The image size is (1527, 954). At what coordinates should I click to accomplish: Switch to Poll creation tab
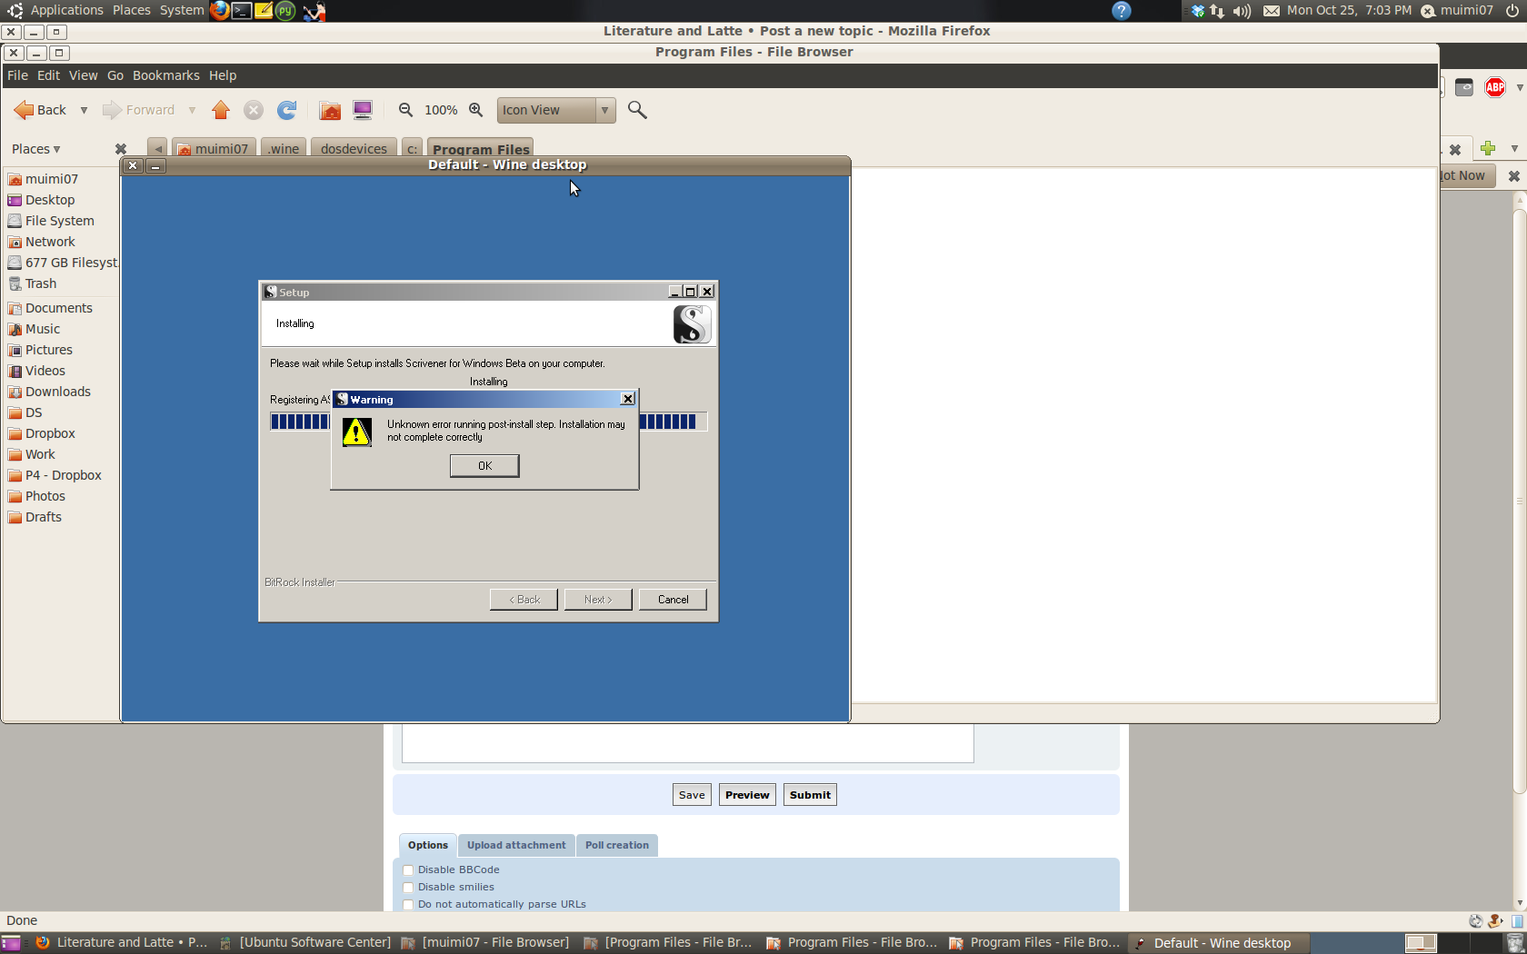click(x=617, y=845)
